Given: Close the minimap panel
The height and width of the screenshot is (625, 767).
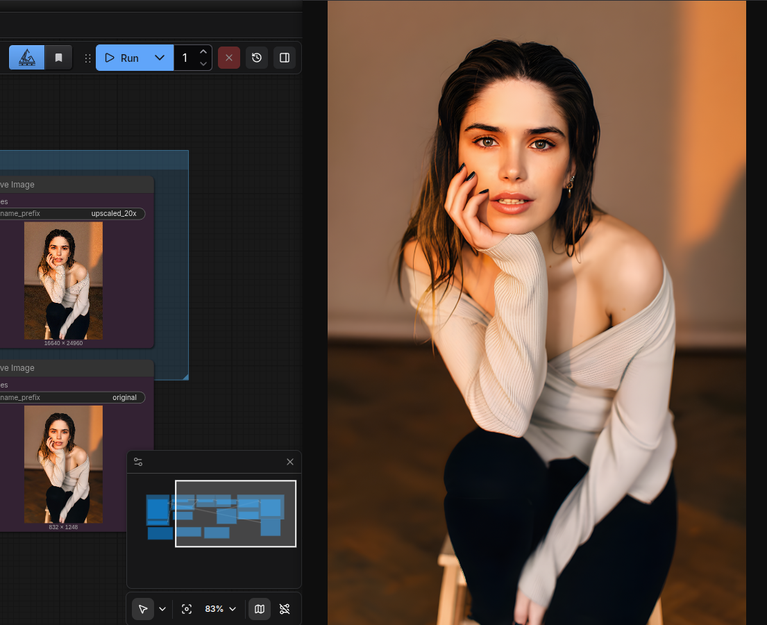Looking at the screenshot, I should pyautogui.click(x=290, y=462).
